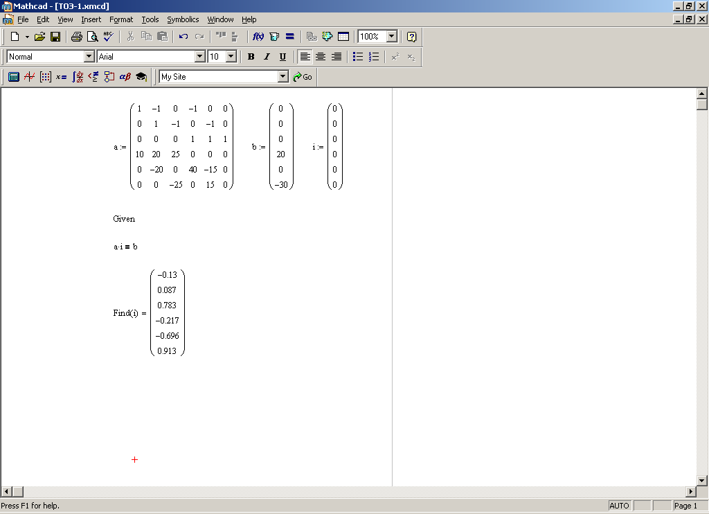Open the Format menu

click(x=121, y=19)
